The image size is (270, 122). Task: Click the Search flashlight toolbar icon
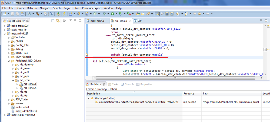(x=148, y=14)
